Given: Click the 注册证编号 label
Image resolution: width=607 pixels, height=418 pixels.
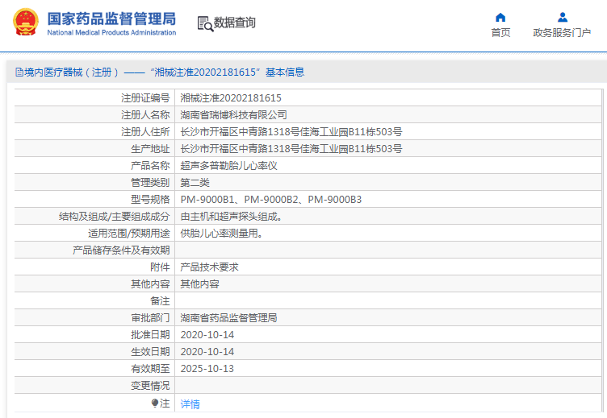Looking at the screenshot, I should pos(145,98).
